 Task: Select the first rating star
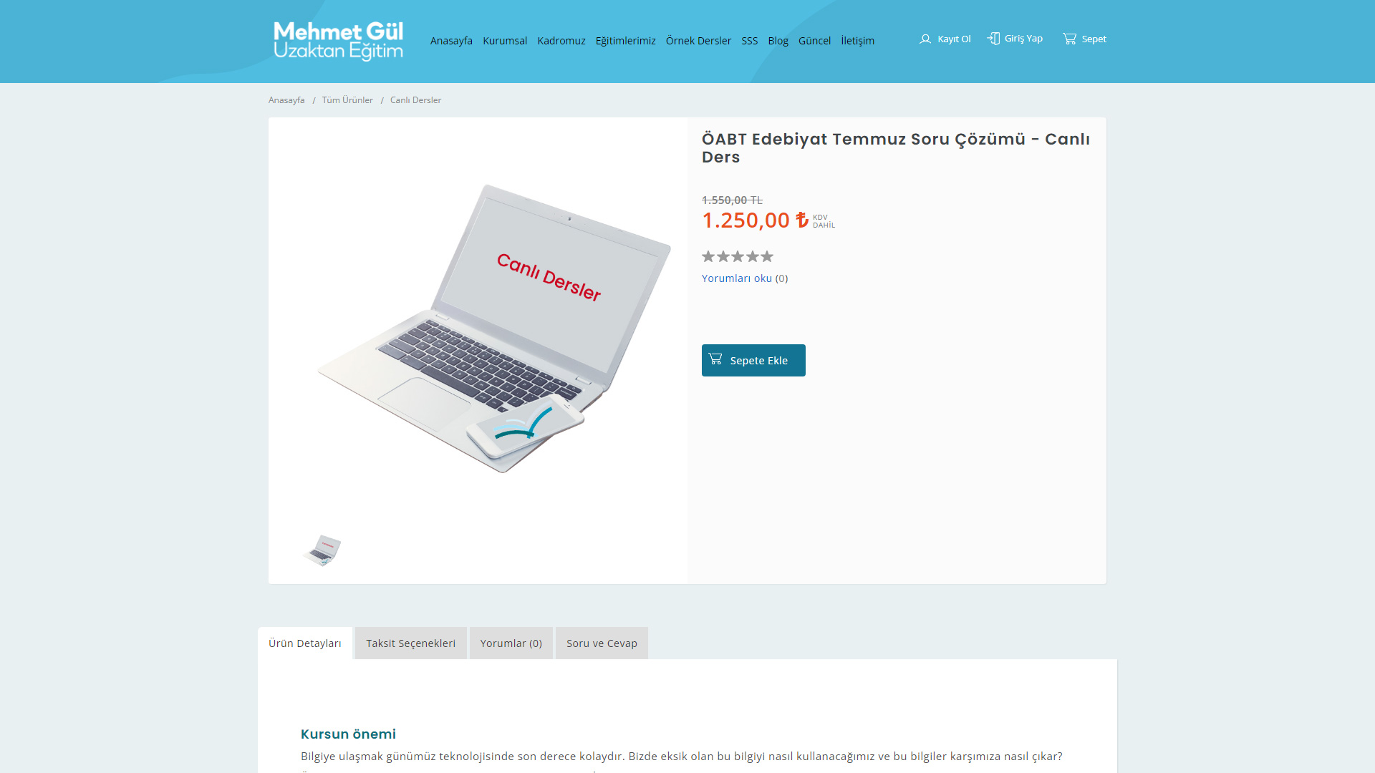pyautogui.click(x=708, y=256)
